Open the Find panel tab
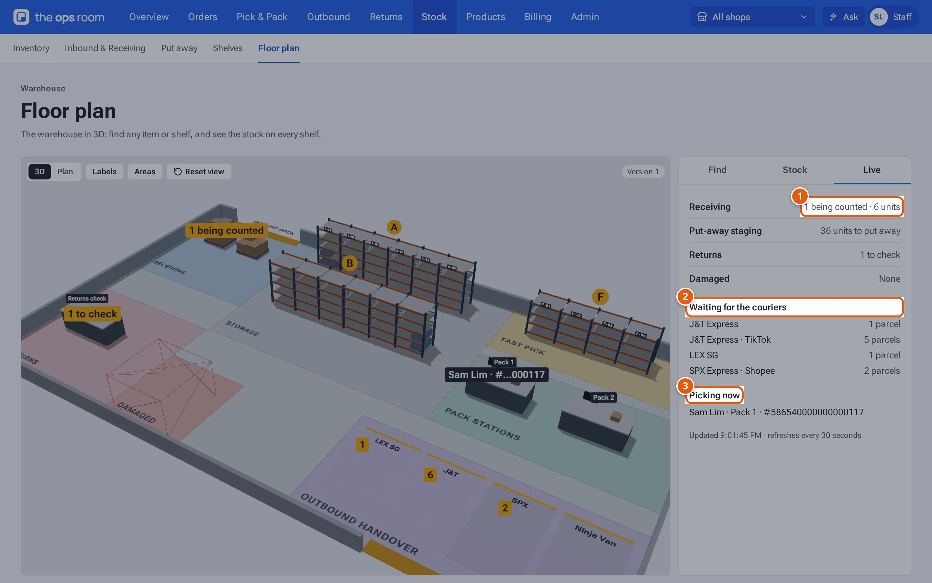This screenshot has width=932, height=583. (717, 170)
